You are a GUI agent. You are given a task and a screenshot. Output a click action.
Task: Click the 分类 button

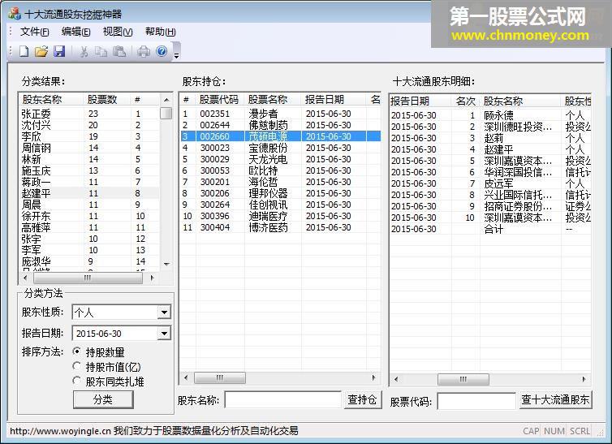103,399
